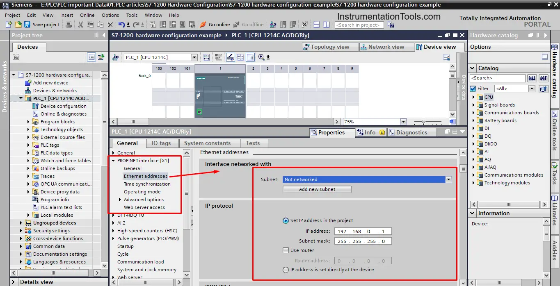Click the Add new subnet button
This screenshot has height=286, width=560.
317,189
